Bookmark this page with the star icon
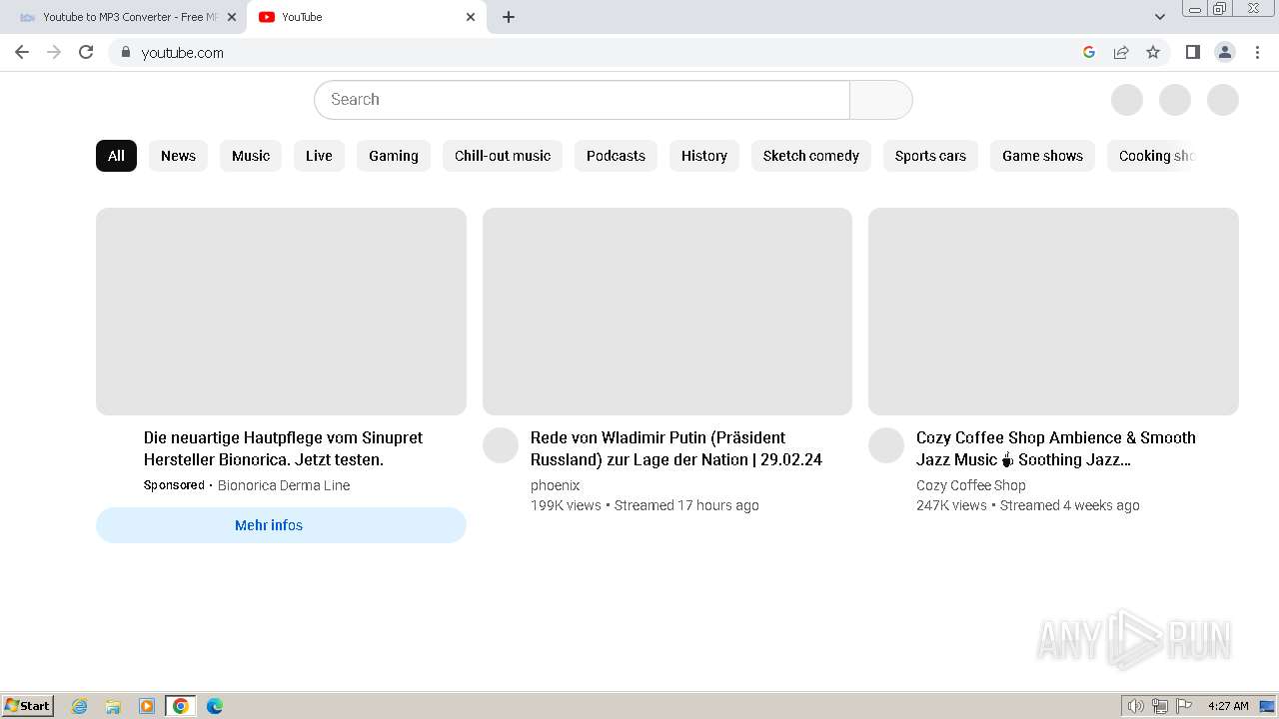This screenshot has width=1279, height=719. [1153, 52]
